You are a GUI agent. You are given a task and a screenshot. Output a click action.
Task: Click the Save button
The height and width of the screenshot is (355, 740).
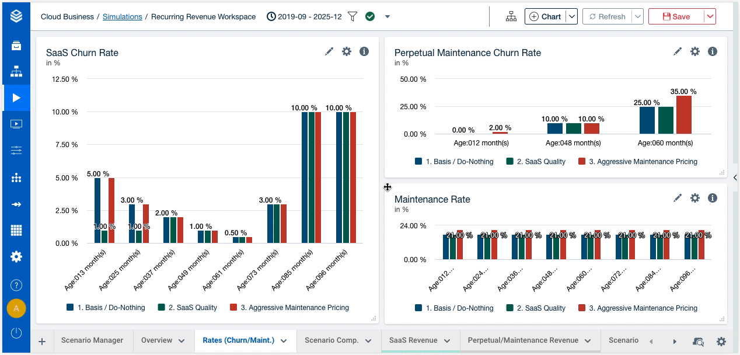click(676, 17)
